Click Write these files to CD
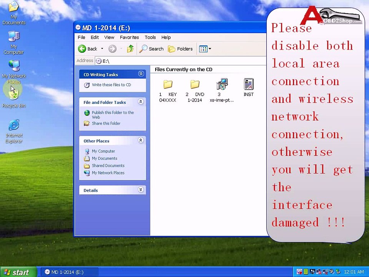This screenshot has height=277, width=369. click(x=111, y=85)
